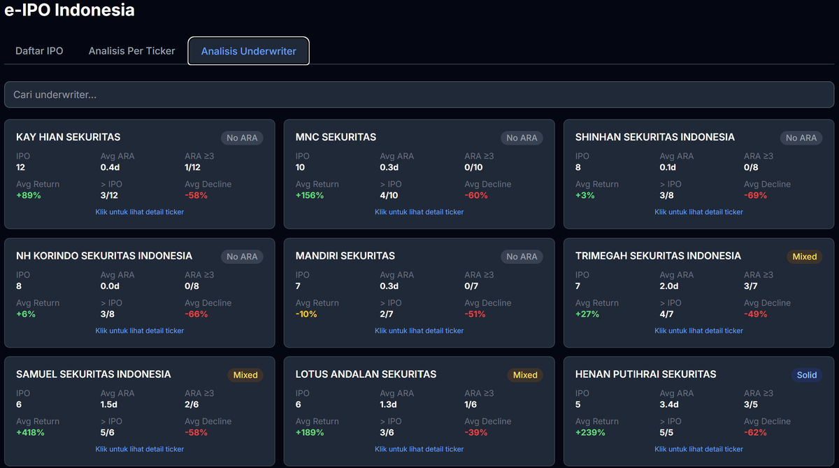Click the No ARA badge on KAY HIAN
The width and height of the screenshot is (839, 468).
[242, 138]
